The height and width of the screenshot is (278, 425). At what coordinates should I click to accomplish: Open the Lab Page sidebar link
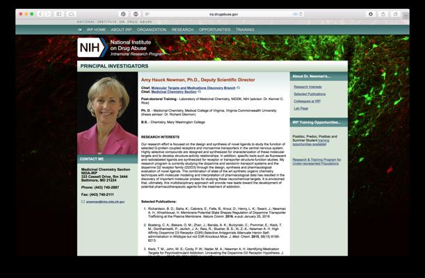point(300,108)
